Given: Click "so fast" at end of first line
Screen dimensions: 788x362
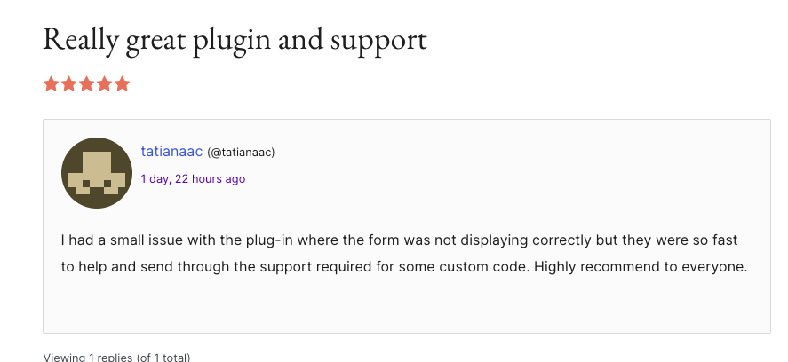Looking at the screenshot, I should point(717,240).
